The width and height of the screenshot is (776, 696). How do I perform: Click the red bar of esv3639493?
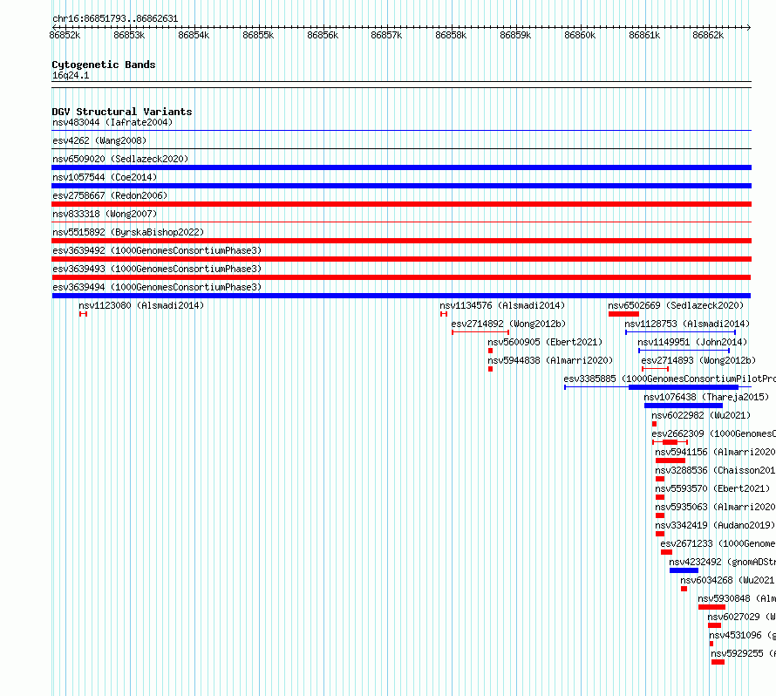(x=401, y=277)
